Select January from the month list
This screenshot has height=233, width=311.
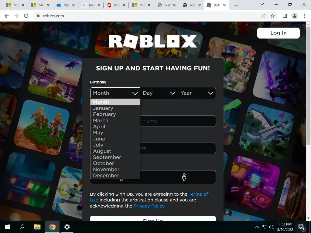(115, 108)
